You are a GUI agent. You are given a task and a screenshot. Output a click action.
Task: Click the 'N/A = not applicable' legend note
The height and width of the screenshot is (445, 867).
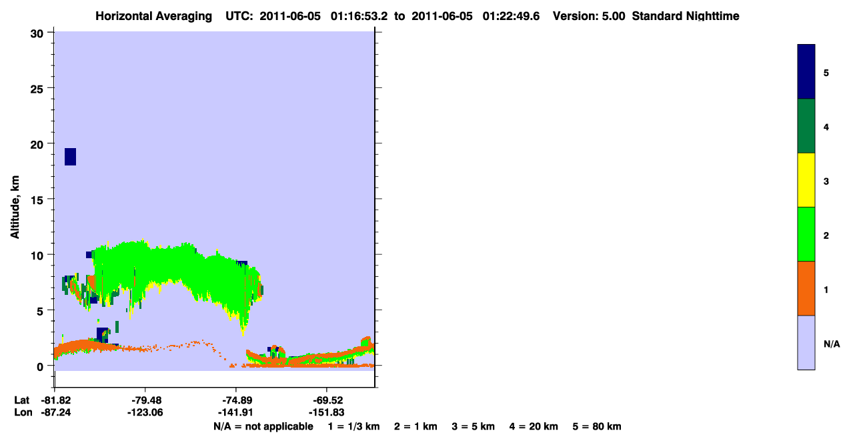[263, 426]
